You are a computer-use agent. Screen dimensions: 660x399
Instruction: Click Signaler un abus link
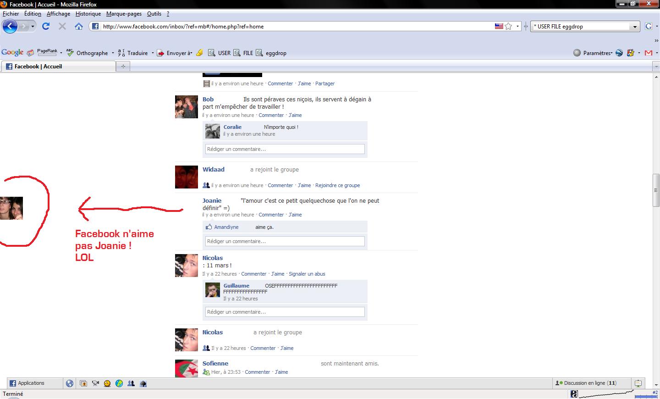click(307, 274)
